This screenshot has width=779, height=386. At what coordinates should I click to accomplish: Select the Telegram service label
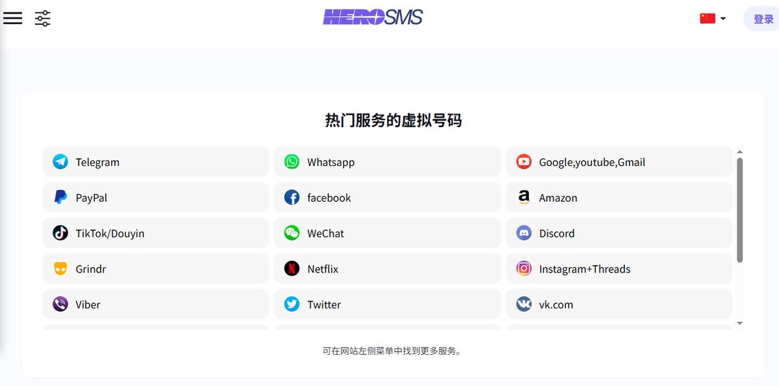pyautogui.click(x=97, y=162)
